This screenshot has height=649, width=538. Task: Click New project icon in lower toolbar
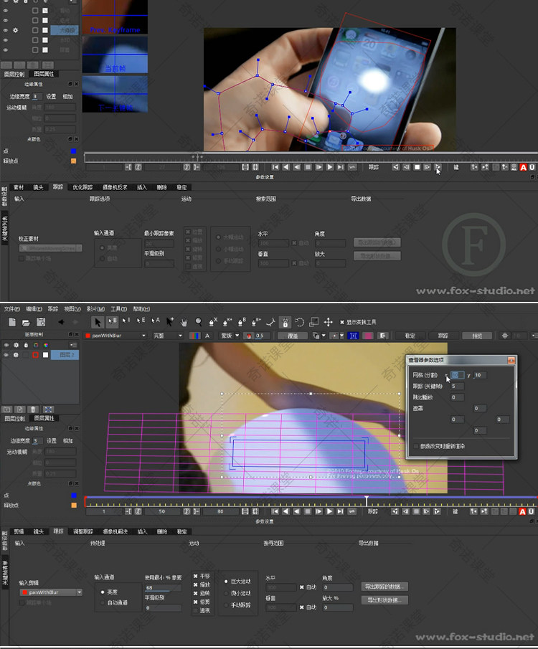[12, 322]
